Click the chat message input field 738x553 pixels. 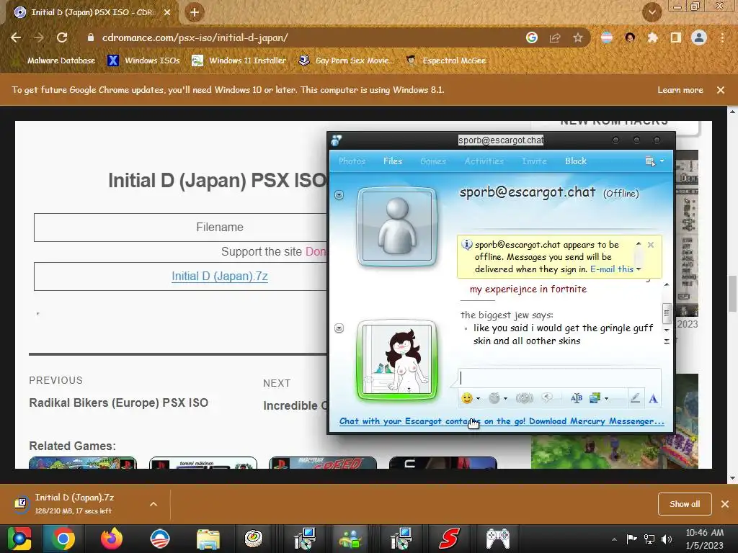559,378
